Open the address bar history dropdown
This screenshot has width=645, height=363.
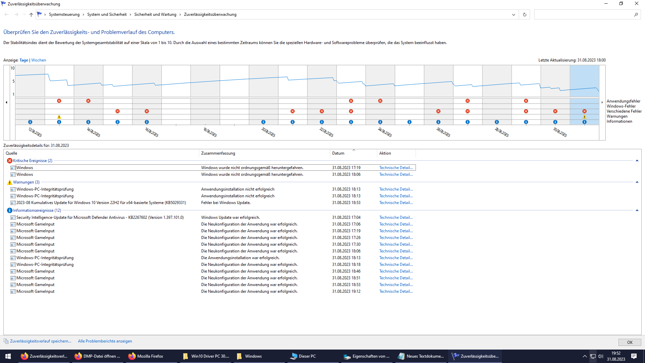[x=513, y=14]
